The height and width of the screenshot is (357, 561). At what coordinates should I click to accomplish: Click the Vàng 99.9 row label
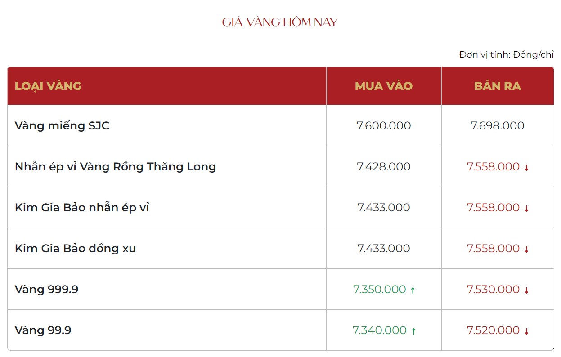click(43, 330)
